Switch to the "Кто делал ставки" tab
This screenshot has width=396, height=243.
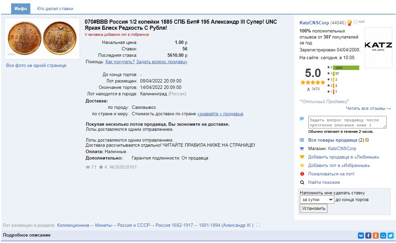click(55, 8)
